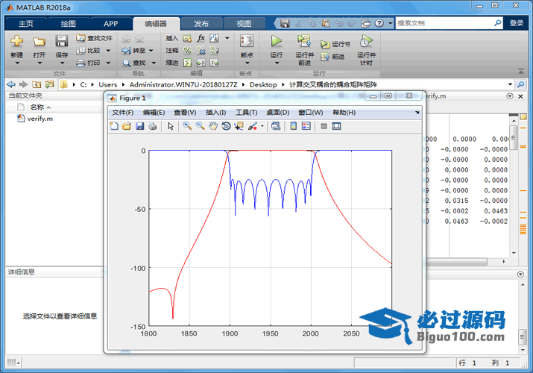Switch to the Publish (发布) tab
The height and width of the screenshot is (373, 533).
(201, 23)
